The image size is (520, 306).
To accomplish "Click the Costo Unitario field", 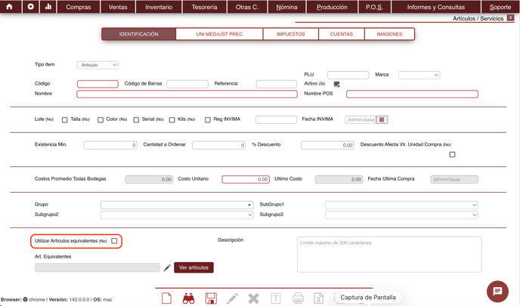I will (246, 179).
